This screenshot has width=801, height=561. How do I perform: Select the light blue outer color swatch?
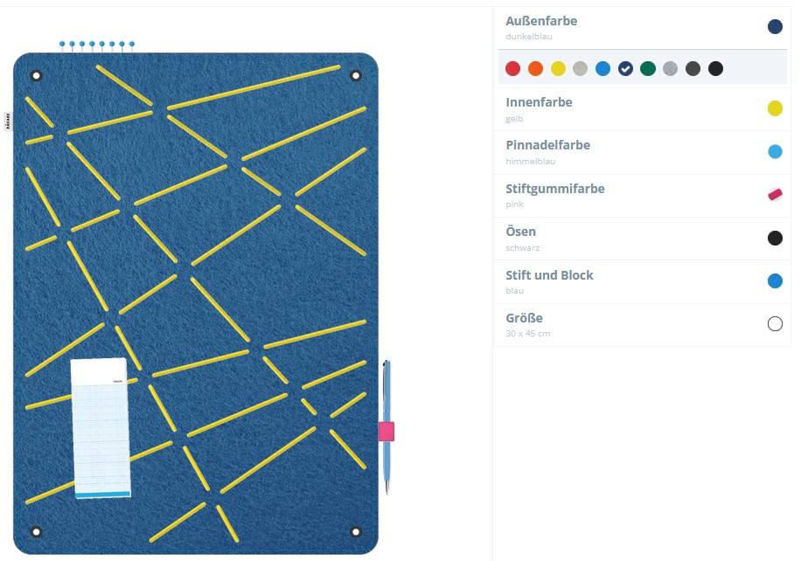602,68
